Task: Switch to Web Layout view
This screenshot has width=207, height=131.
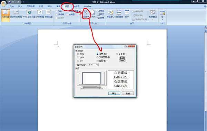Action: [29, 14]
